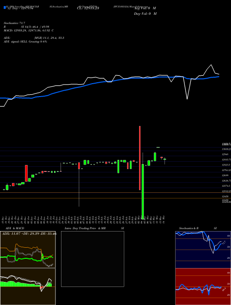Click the 12945 price axis label

pos(226,154)
